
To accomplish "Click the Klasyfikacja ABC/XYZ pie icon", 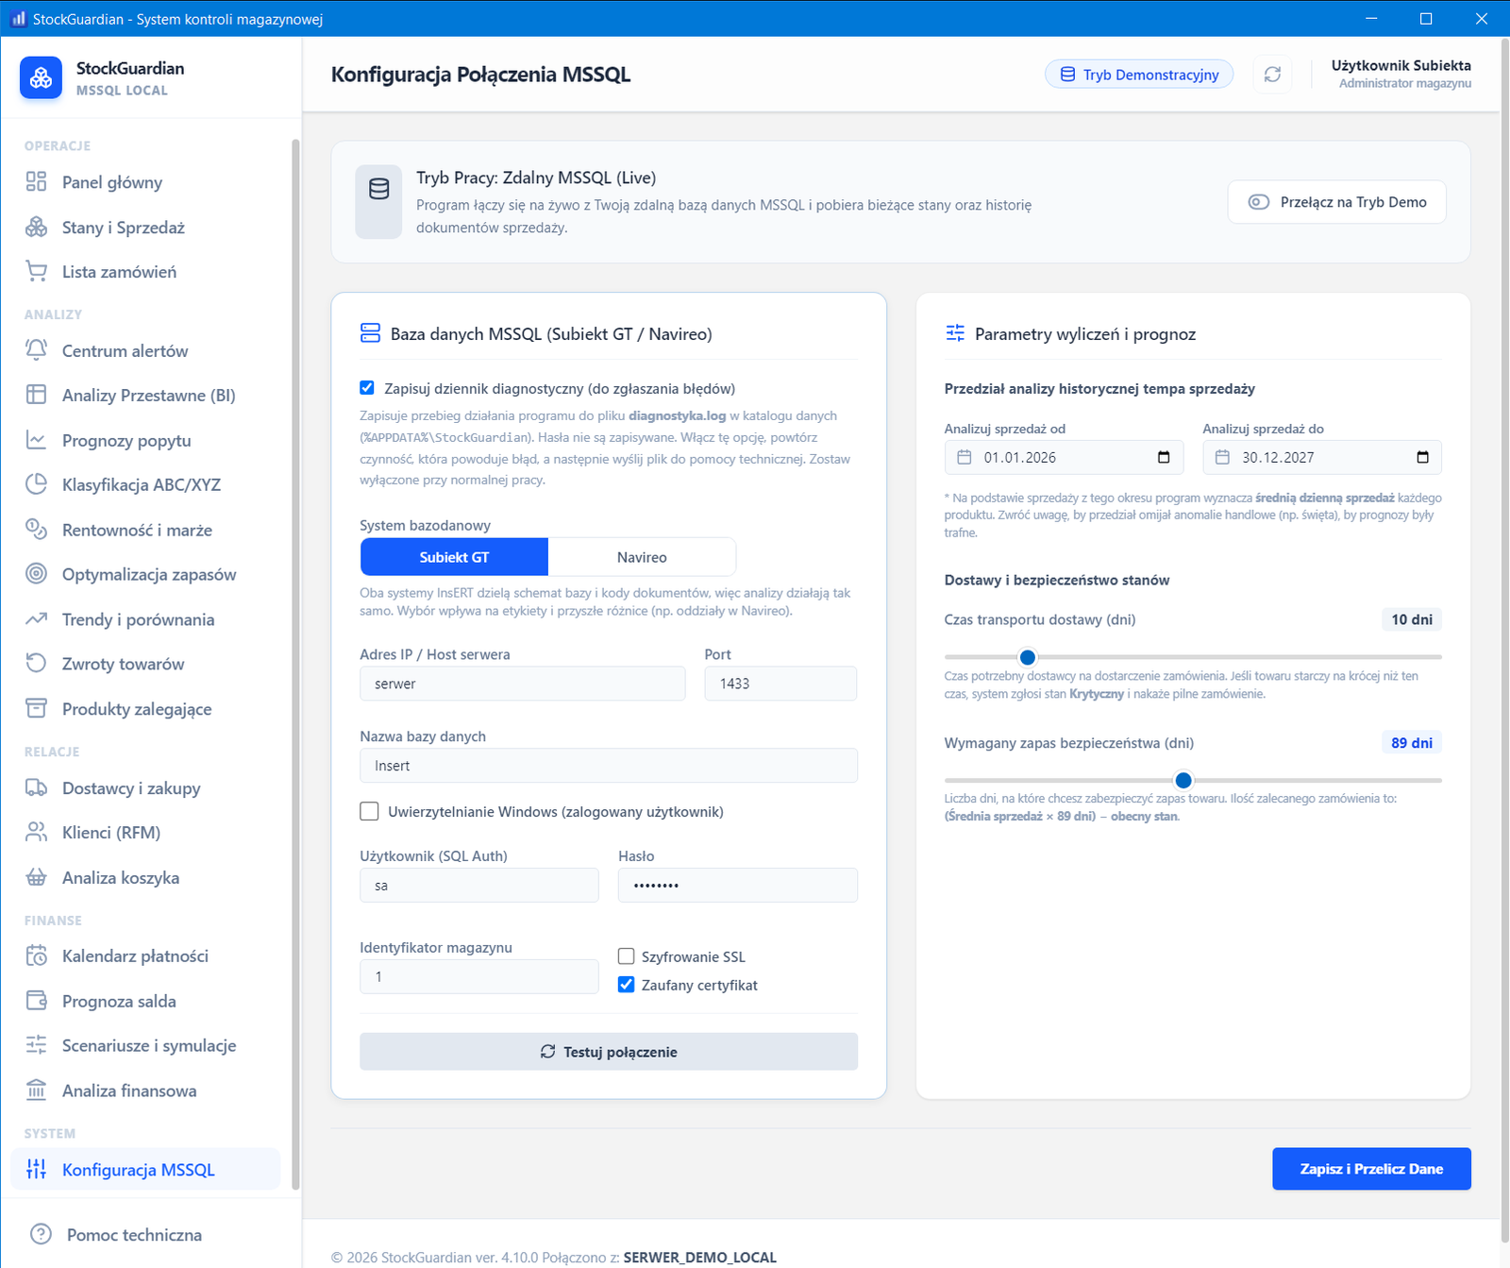I will coord(36,484).
